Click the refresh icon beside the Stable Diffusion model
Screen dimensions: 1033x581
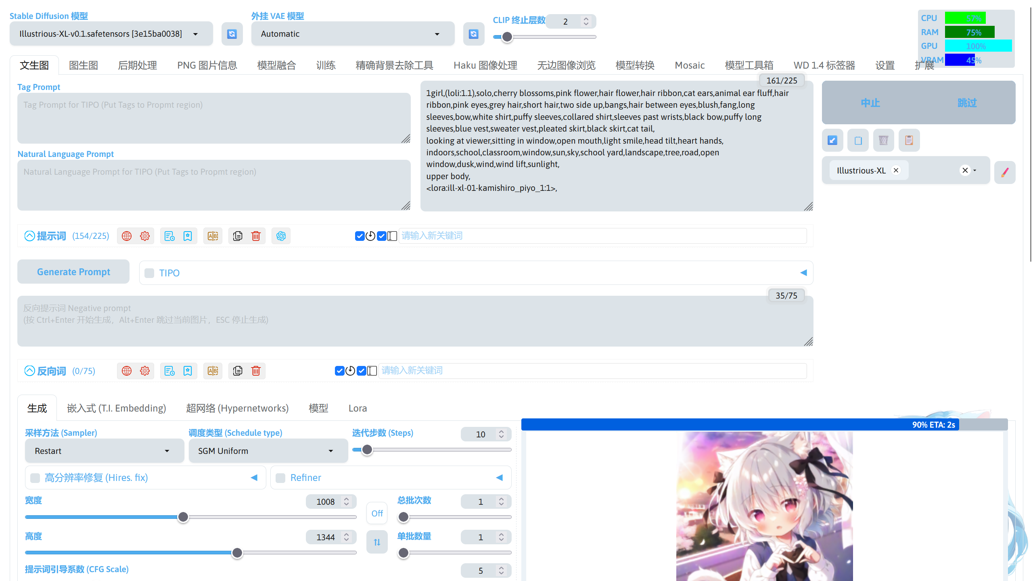coord(232,34)
